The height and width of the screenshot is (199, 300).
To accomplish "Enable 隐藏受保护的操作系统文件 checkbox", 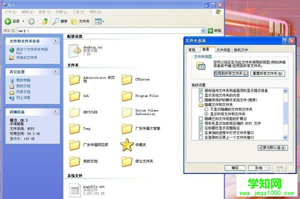I will (x=200, y=100).
